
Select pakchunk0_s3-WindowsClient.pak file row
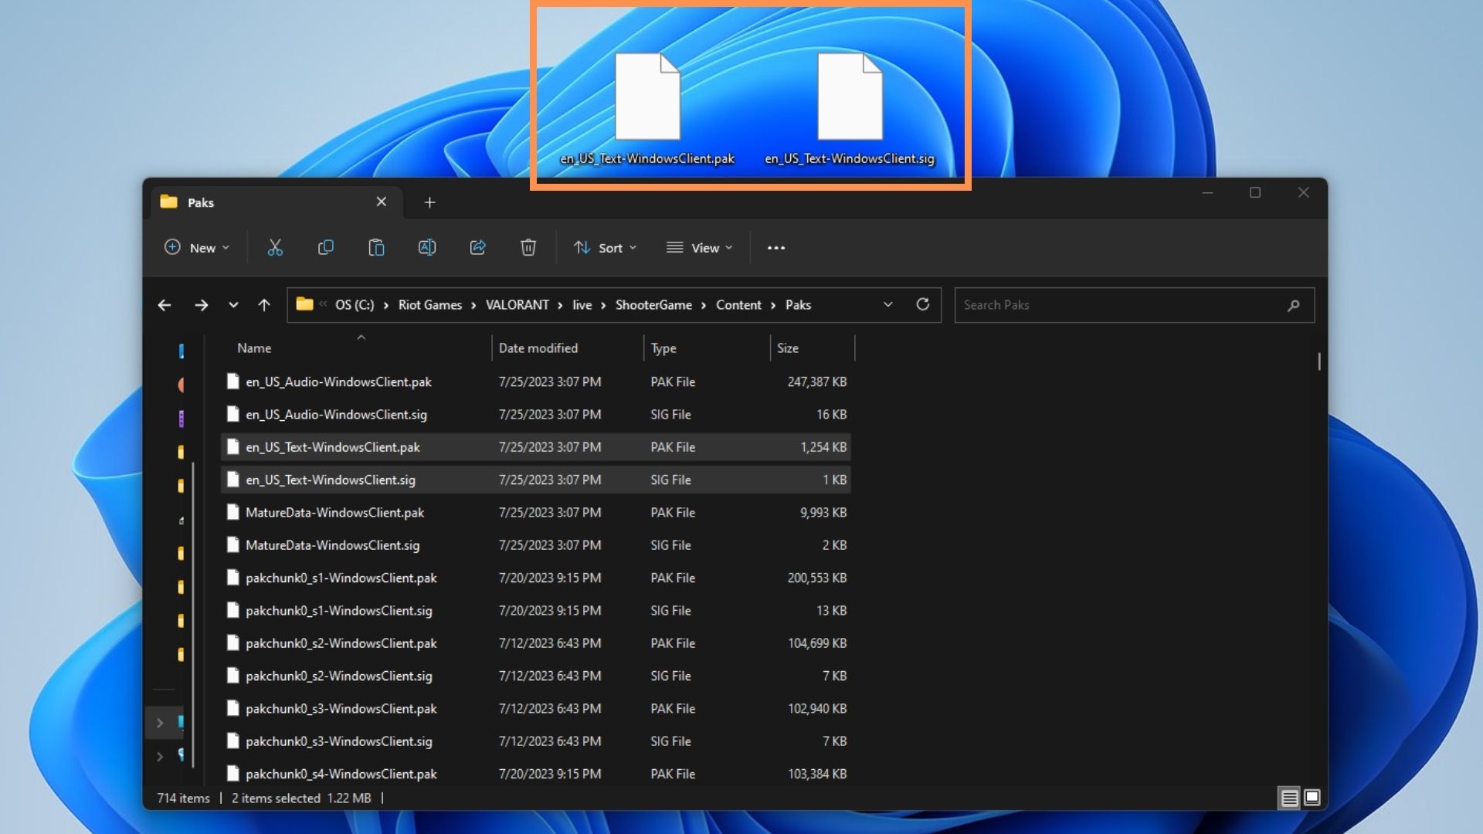click(536, 709)
